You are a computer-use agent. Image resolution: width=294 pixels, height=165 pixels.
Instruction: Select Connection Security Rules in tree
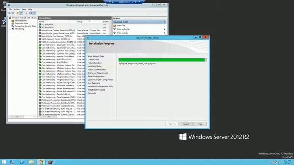[x=25, y=26]
